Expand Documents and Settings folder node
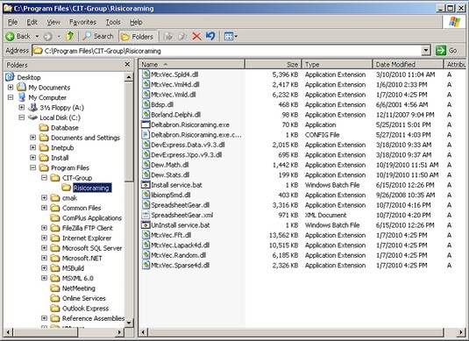 click(x=33, y=138)
